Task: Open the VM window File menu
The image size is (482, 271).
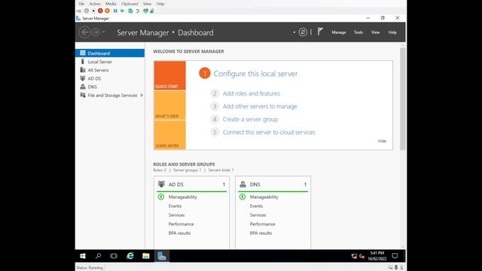Action: point(81,4)
